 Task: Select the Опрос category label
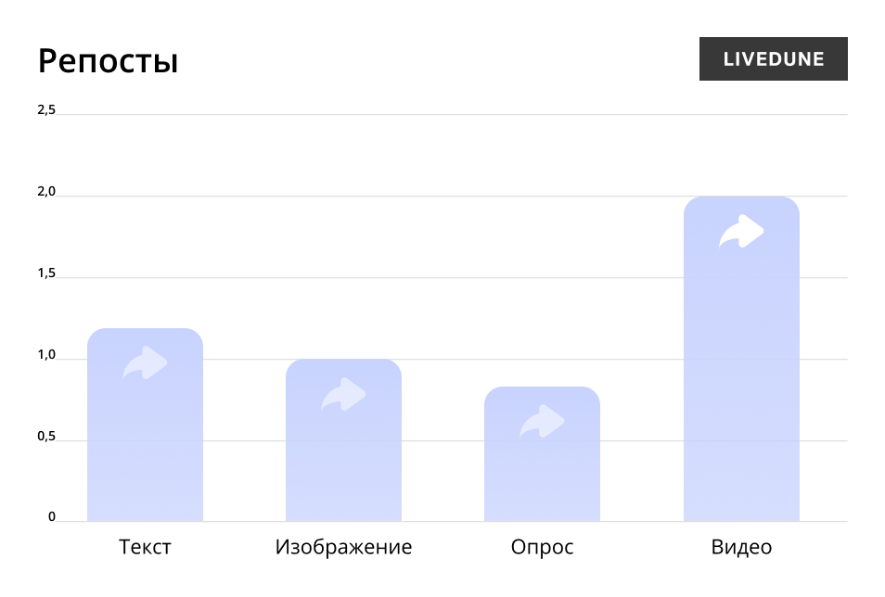(542, 547)
